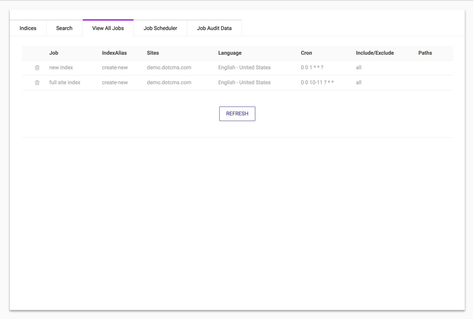Open the Job Audit Data tab
This screenshot has height=319, width=473.
tap(214, 28)
